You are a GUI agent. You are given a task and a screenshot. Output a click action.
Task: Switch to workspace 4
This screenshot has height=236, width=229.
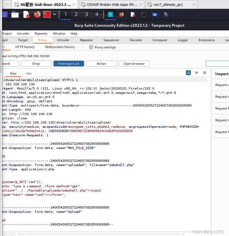(x=97, y=14)
